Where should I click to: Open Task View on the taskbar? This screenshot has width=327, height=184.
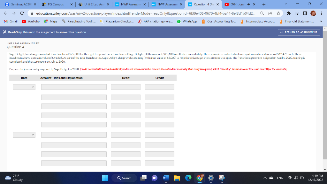point(143,178)
